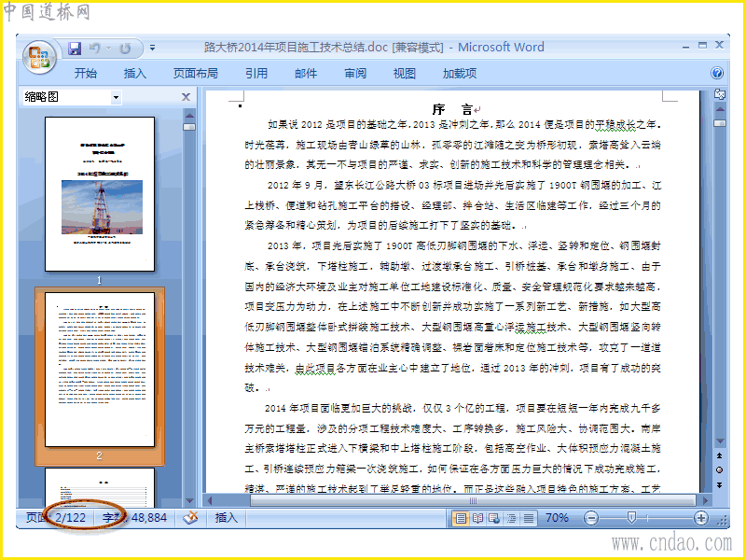
Task: Switch to Full Screen Reading view
Action: (477, 518)
